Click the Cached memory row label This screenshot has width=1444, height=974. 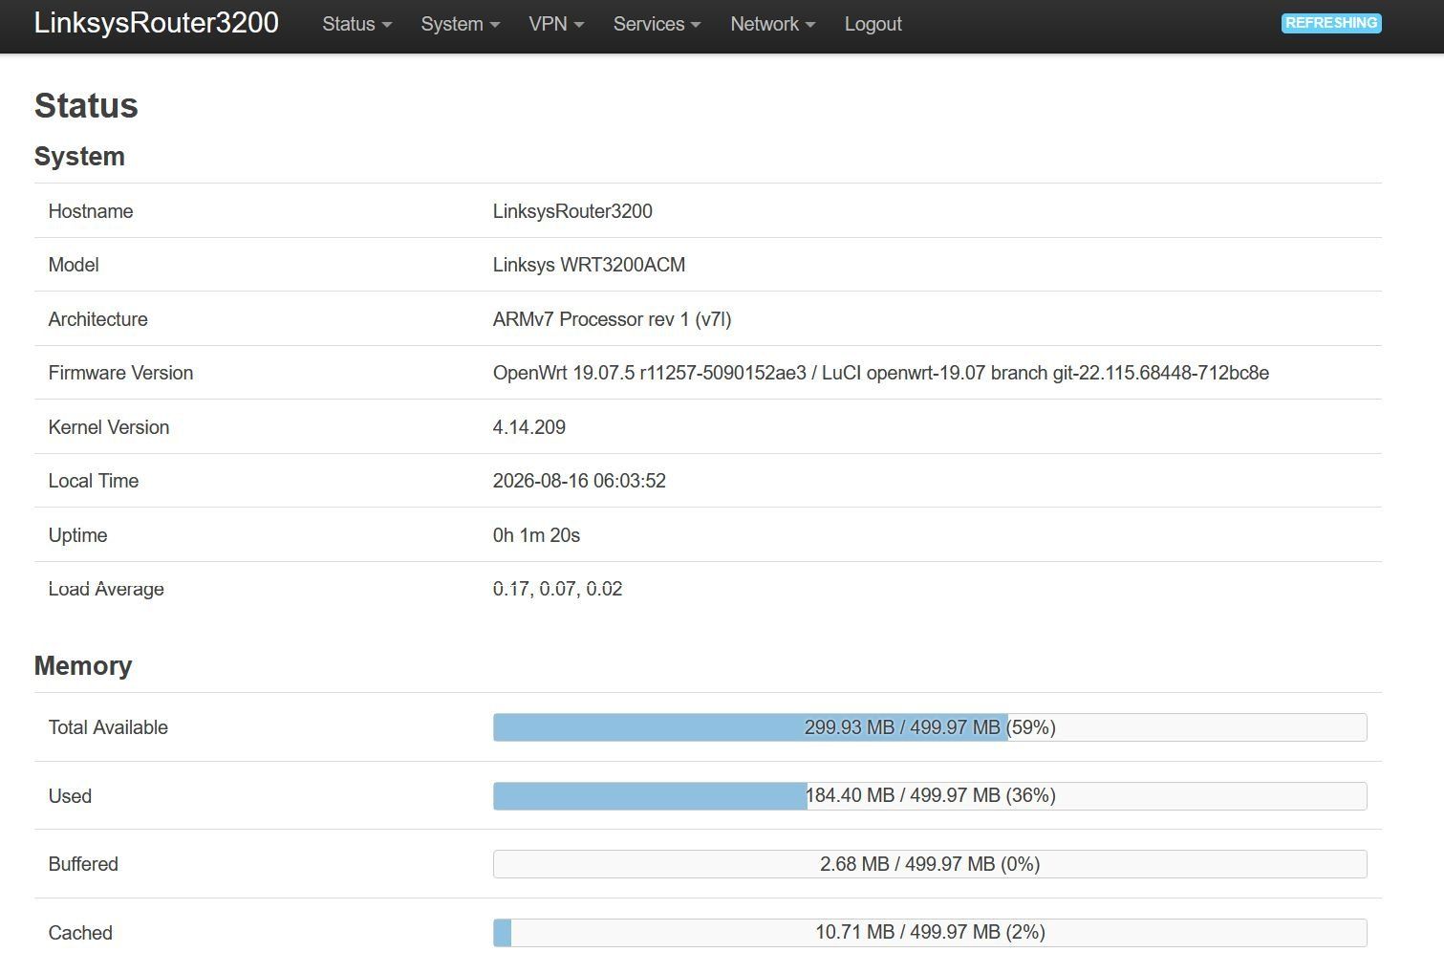80,933
